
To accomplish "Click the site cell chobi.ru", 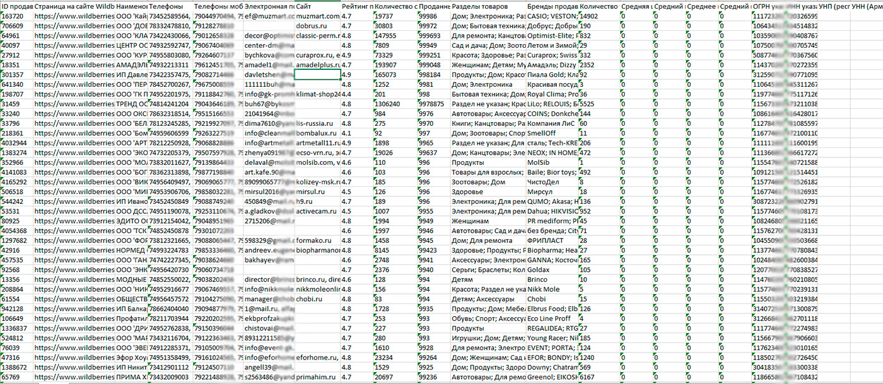I will (x=317, y=299).
